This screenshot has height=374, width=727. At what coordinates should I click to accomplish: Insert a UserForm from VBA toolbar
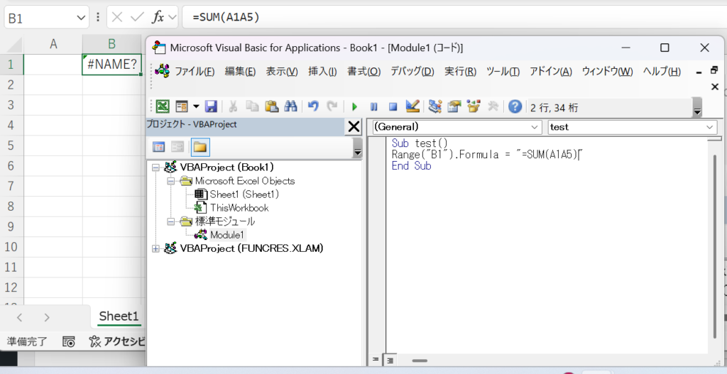(x=181, y=107)
